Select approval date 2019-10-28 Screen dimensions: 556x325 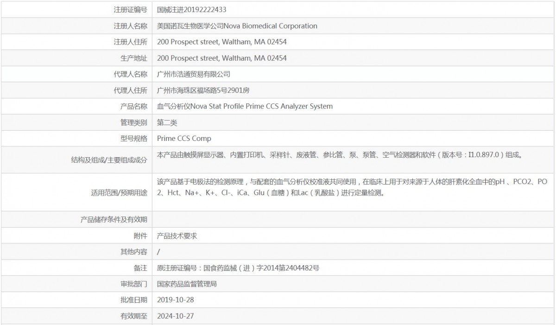(176, 300)
